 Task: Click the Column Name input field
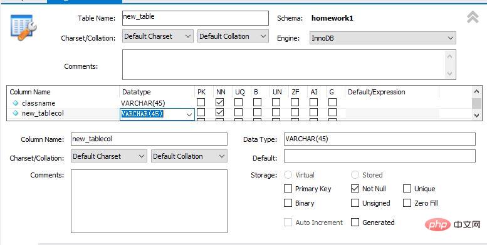pos(149,139)
